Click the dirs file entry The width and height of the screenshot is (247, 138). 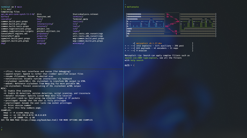pos(39,14)
